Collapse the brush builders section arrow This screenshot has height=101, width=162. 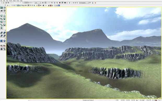point(5,13)
